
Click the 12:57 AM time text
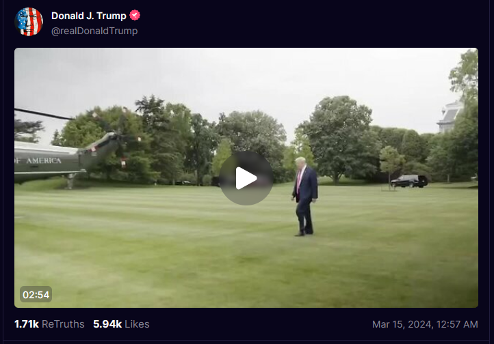457,324
